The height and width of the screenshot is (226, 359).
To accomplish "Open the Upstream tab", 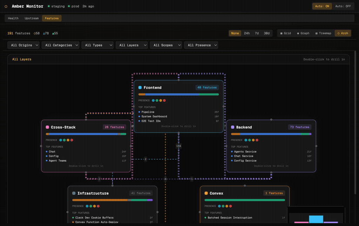I will 32,18.
